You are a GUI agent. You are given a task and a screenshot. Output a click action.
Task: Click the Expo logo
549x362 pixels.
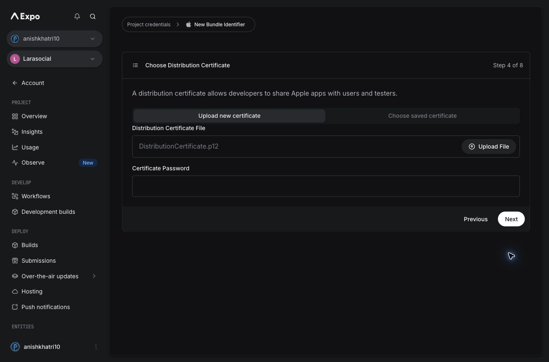(25, 16)
